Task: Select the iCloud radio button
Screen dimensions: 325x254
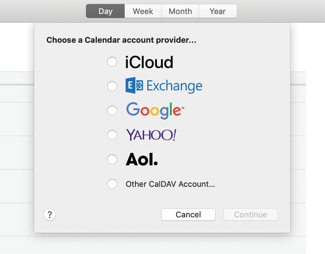Action: (112, 62)
